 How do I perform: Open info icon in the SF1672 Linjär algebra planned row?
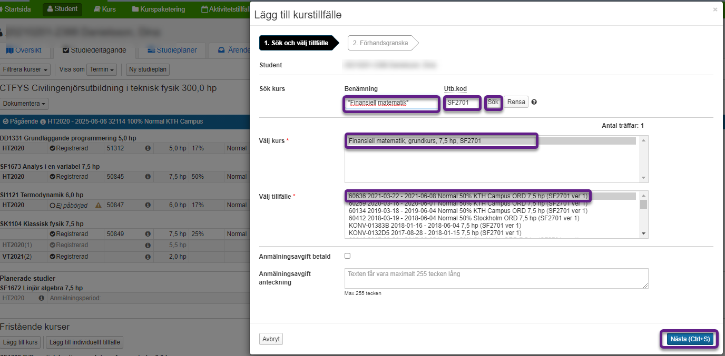coord(42,298)
